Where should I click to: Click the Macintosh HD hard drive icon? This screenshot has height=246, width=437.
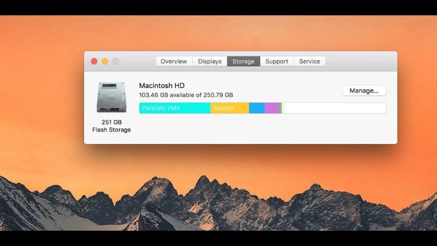click(x=111, y=97)
